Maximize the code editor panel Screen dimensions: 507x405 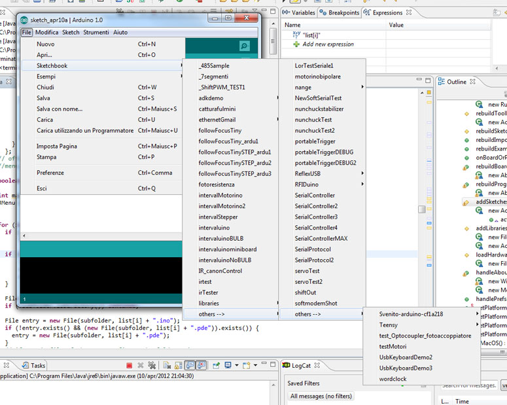tap(428, 80)
